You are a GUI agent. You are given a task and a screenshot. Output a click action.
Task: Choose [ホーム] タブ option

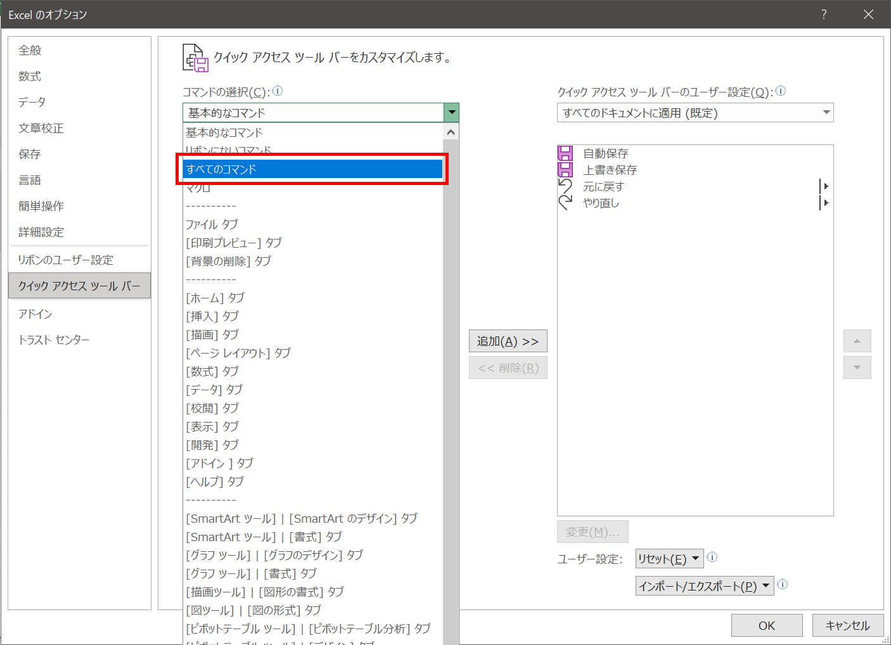tap(313, 298)
